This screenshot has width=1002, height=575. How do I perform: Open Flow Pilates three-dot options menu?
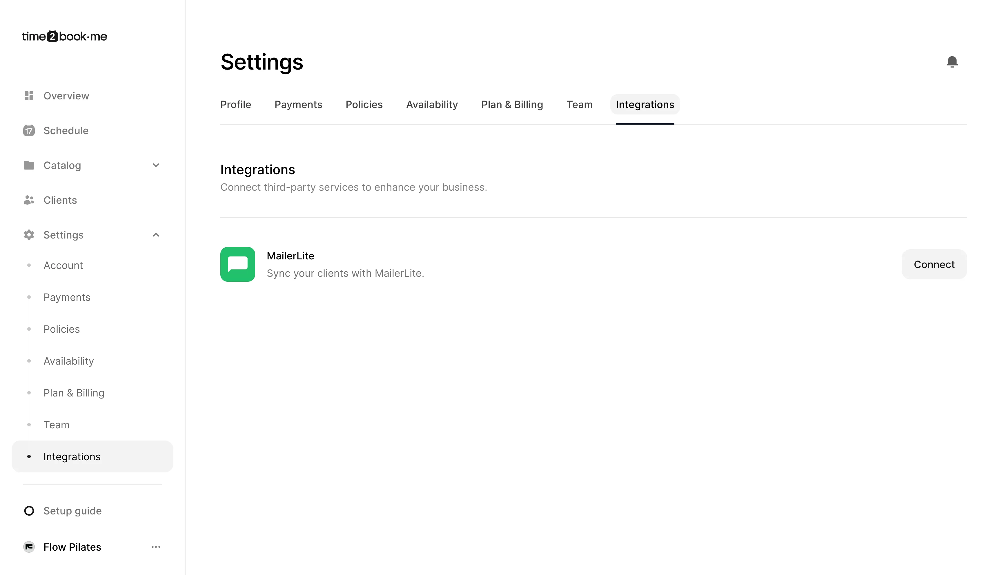click(156, 547)
